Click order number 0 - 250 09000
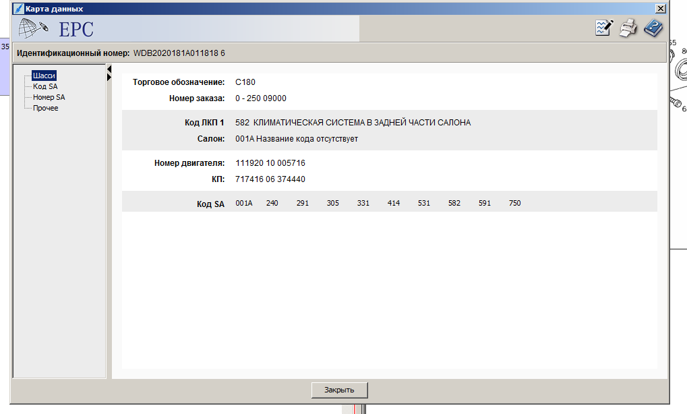 (261, 98)
